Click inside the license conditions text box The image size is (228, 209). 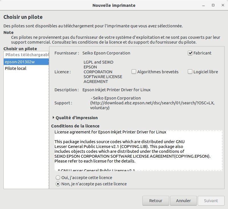[138, 151]
